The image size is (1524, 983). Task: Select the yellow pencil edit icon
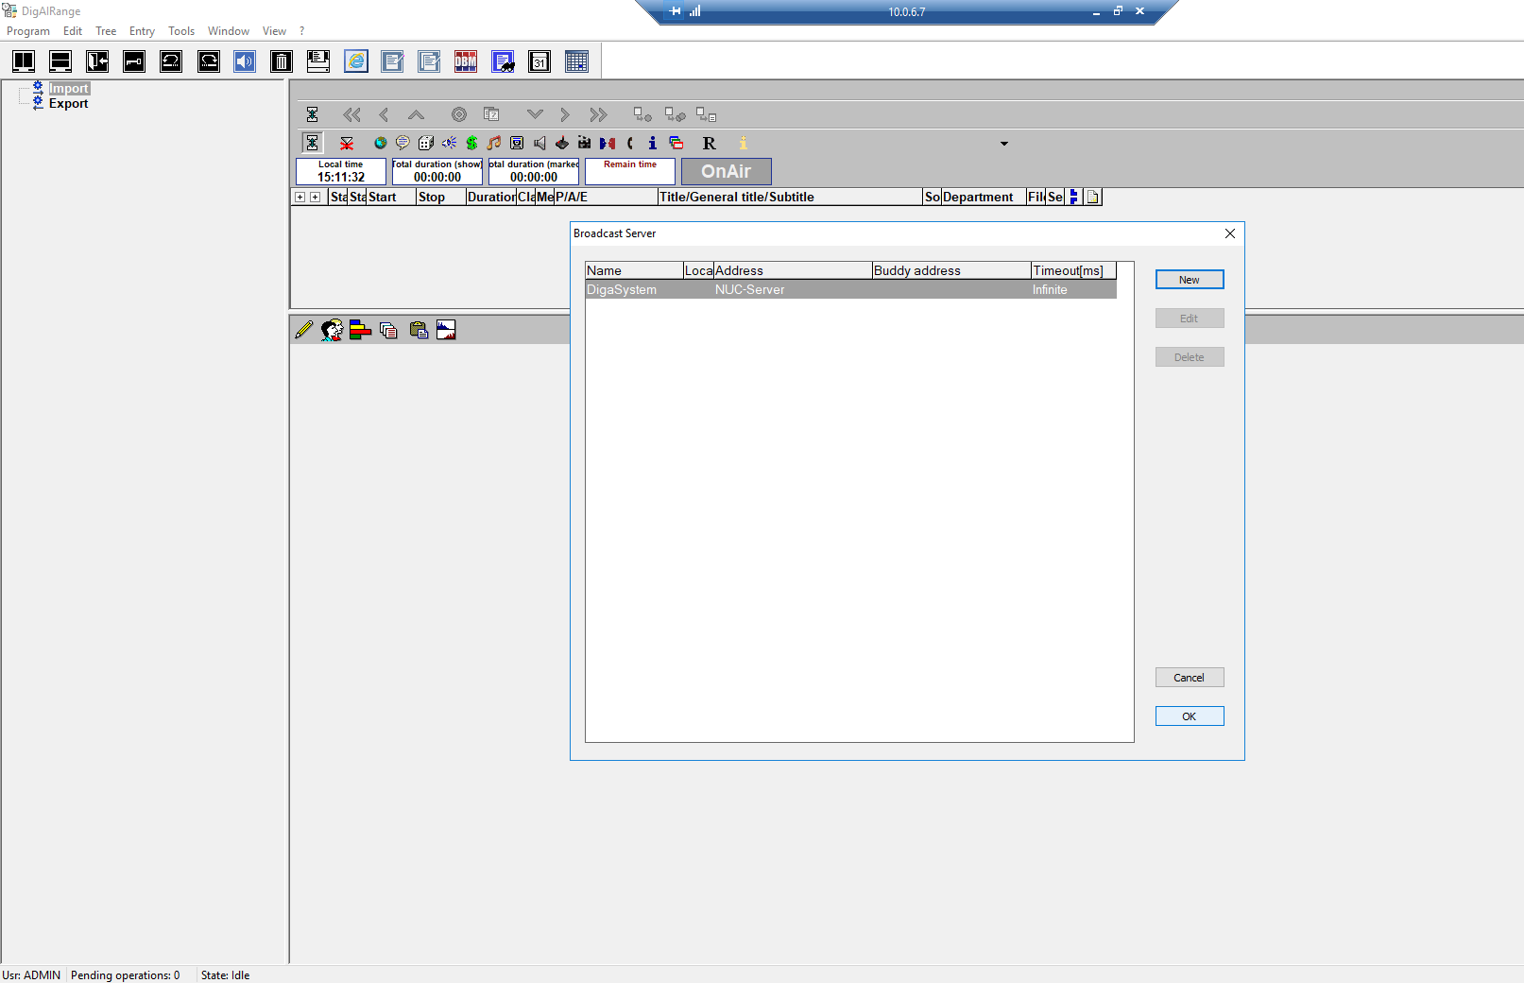pyautogui.click(x=303, y=330)
